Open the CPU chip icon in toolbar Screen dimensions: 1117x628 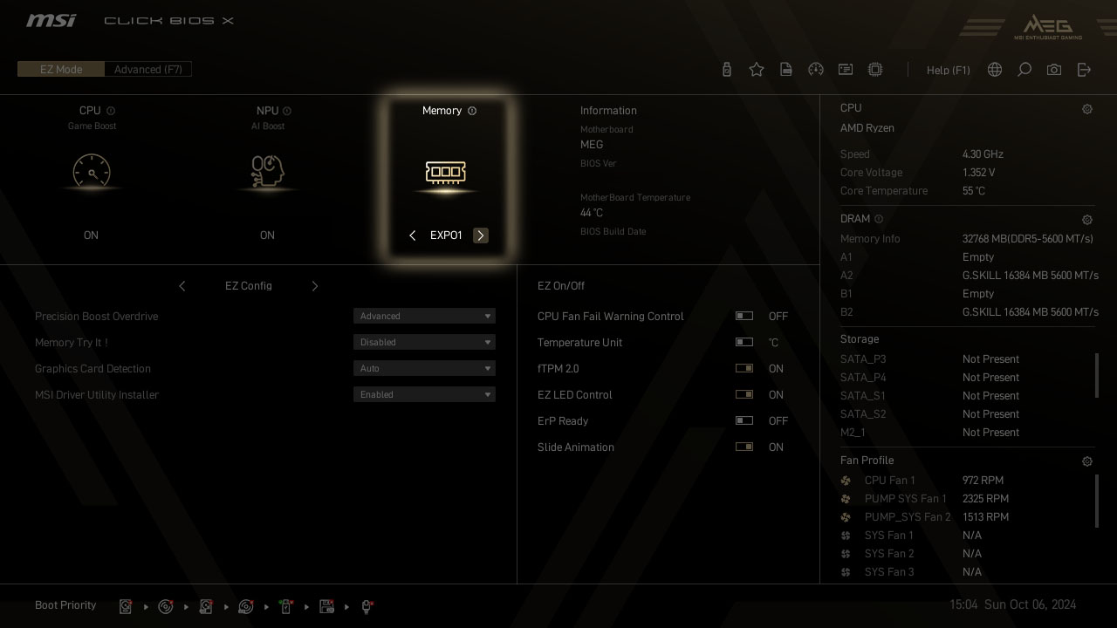click(875, 70)
